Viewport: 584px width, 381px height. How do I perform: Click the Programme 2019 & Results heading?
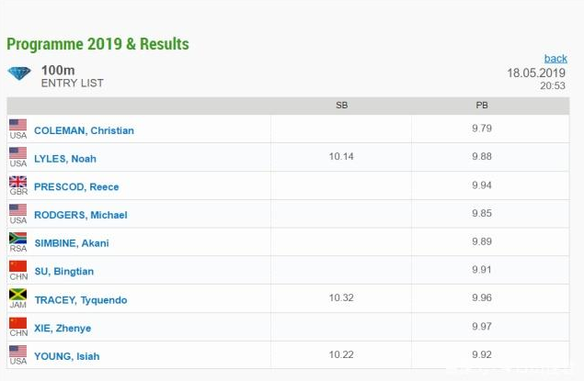coord(97,44)
